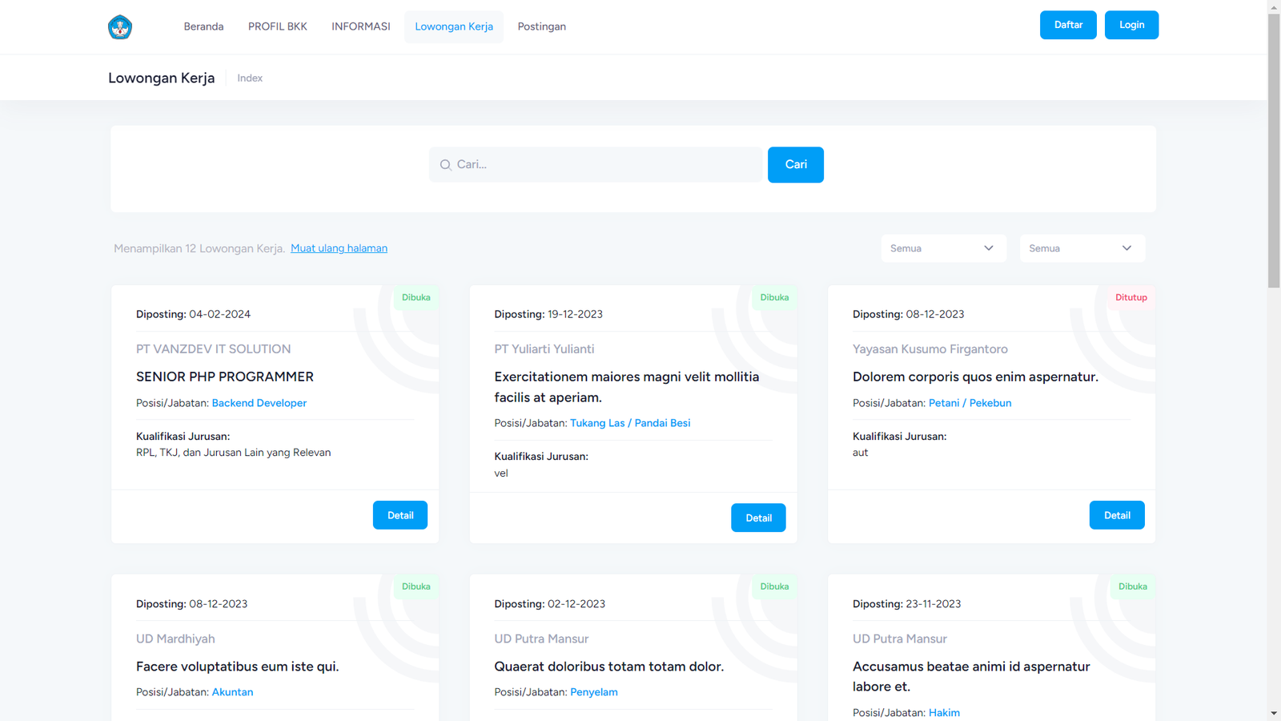Open the INFORMASI menu
This screenshot has width=1281, height=721.
[x=361, y=26]
